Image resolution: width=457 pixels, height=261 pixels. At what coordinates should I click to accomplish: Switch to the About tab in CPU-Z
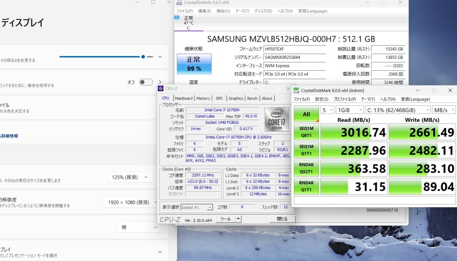pos(267,98)
